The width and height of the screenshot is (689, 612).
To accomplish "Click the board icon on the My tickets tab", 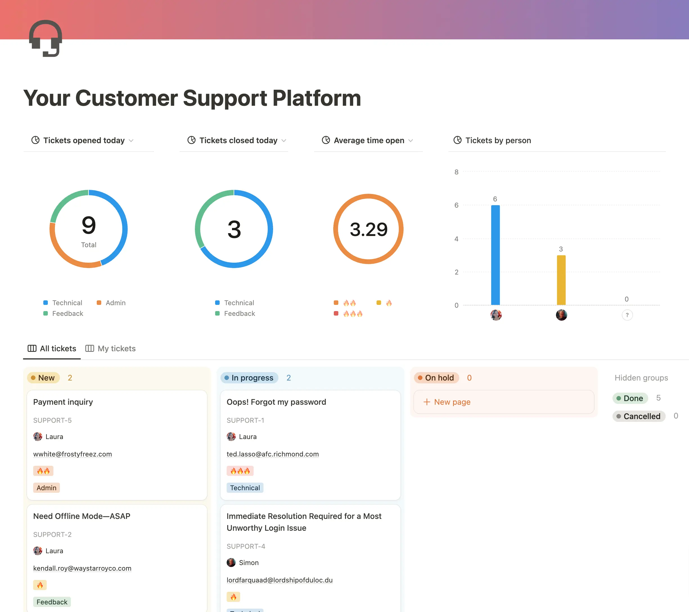I will click(x=89, y=348).
